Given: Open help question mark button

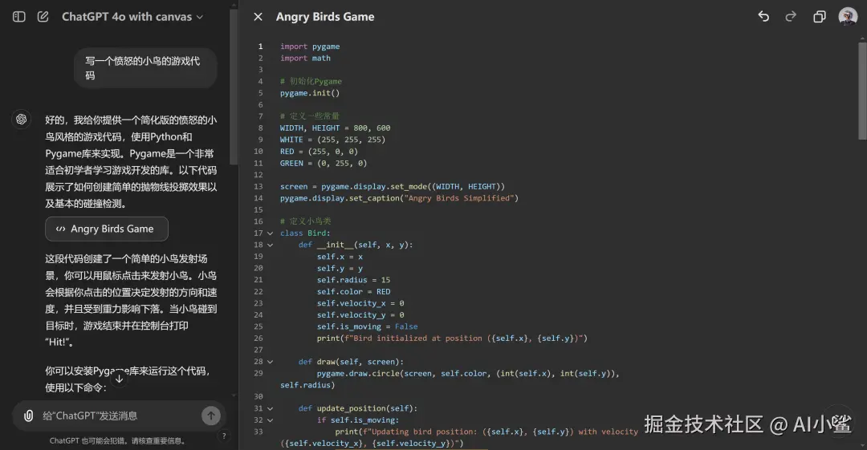Looking at the screenshot, I should coord(224,436).
